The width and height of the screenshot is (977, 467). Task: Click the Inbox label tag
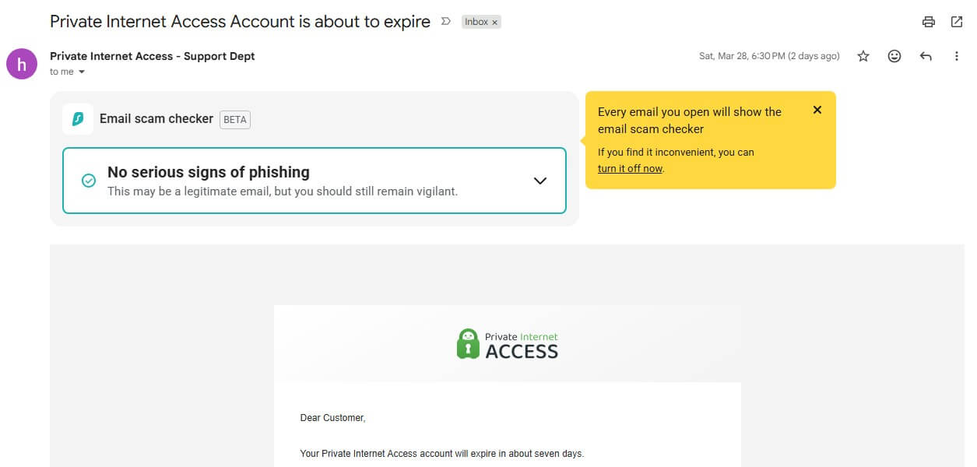point(476,22)
